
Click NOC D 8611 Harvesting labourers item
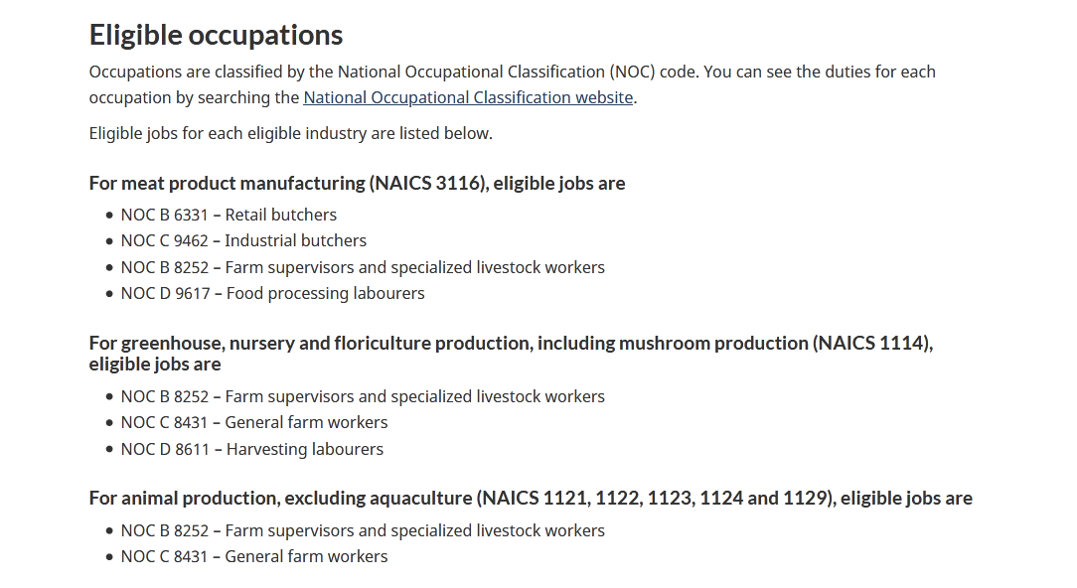tap(252, 449)
